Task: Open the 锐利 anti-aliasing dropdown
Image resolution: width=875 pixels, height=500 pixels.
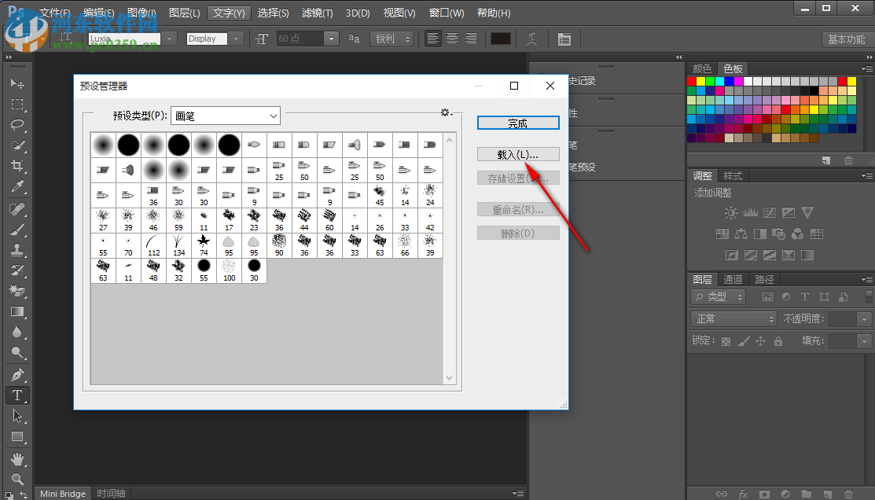Action: point(392,39)
